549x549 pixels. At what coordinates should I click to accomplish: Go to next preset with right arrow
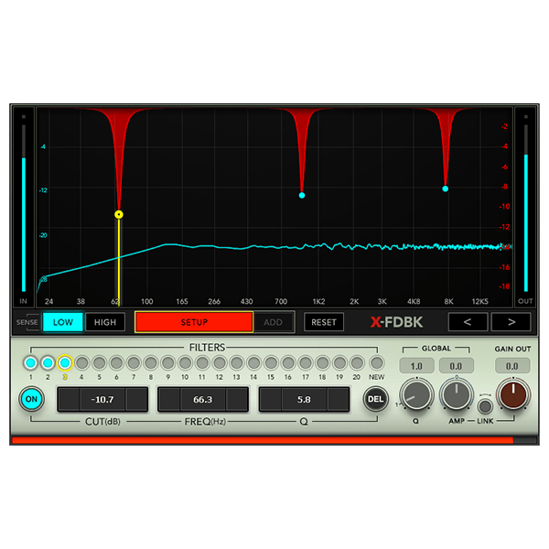coord(511,322)
